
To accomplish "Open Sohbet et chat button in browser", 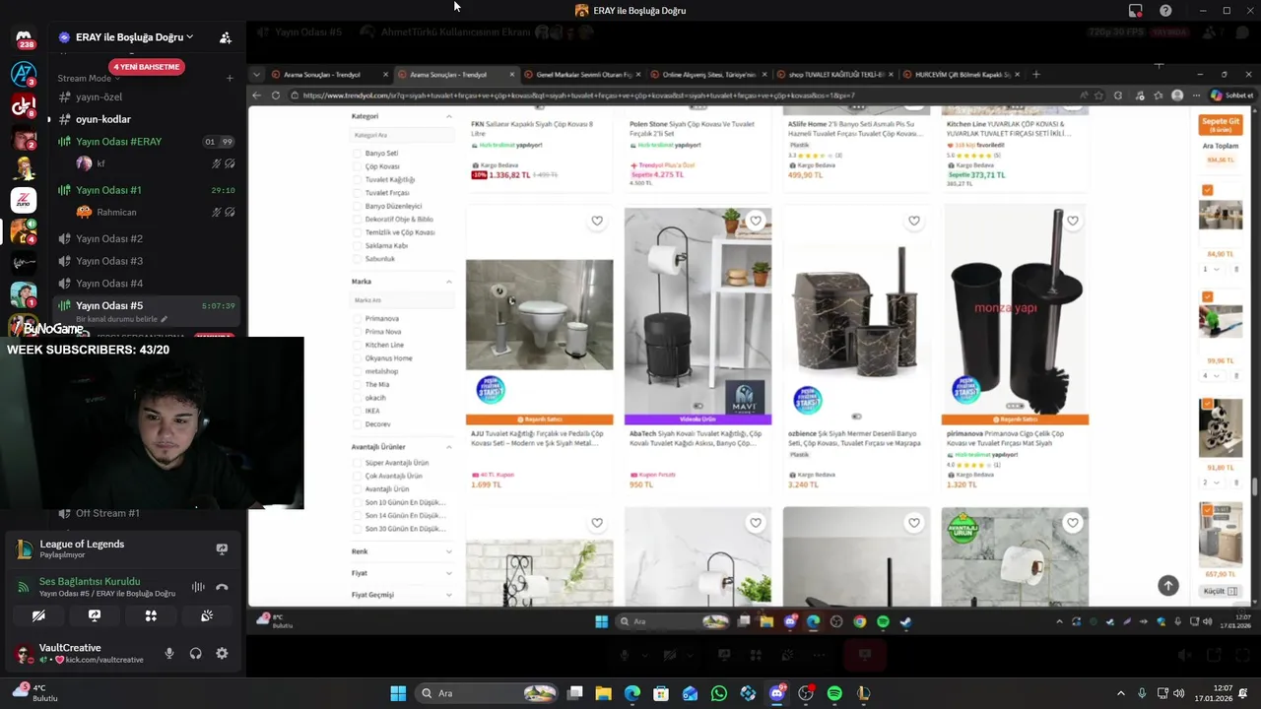I will (1231, 96).
